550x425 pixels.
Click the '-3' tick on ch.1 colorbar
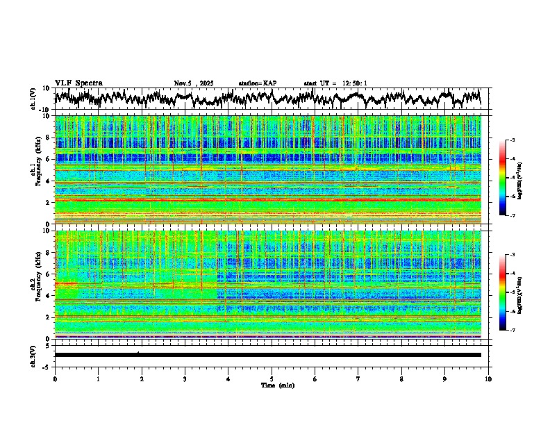pos(512,140)
